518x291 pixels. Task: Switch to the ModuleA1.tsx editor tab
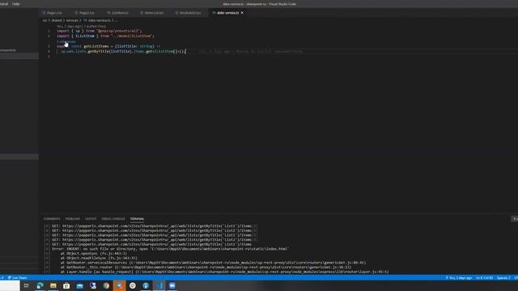(190, 13)
